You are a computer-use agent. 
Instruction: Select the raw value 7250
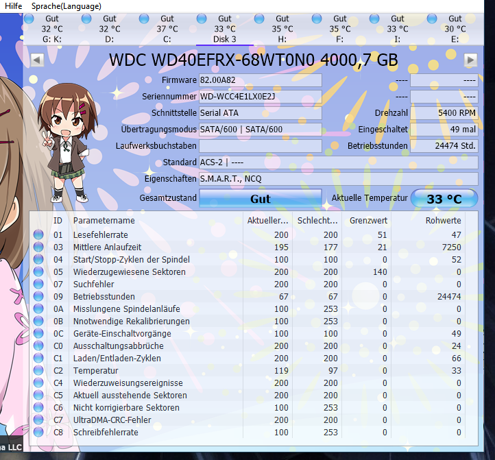coord(451,247)
